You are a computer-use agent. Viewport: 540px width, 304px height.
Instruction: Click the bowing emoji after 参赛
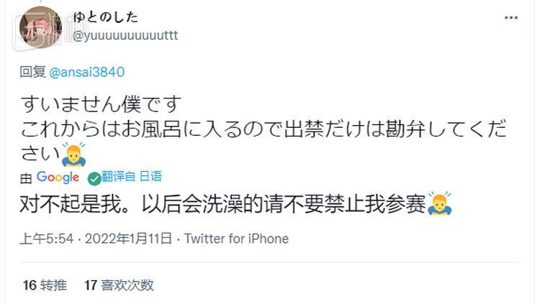click(439, 203)
